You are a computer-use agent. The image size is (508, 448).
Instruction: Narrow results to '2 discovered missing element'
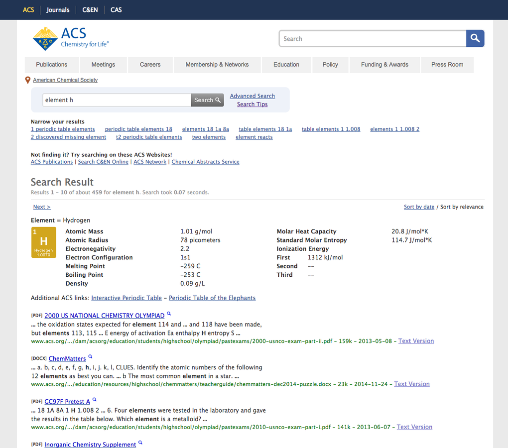tap(68, 137)
